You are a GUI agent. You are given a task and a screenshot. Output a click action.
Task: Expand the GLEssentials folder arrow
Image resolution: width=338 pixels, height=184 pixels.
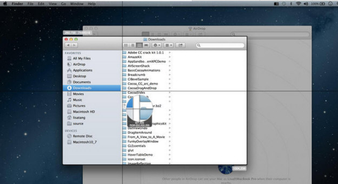[x=169, y=146]
